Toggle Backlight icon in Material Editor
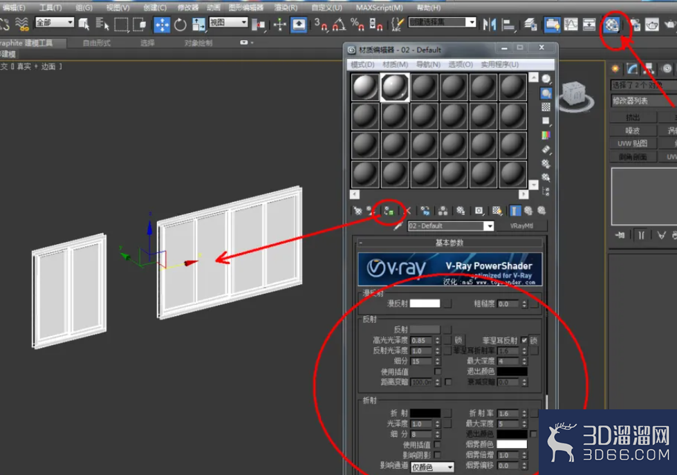This screenshot has height=475, width=677. point(546,93)
